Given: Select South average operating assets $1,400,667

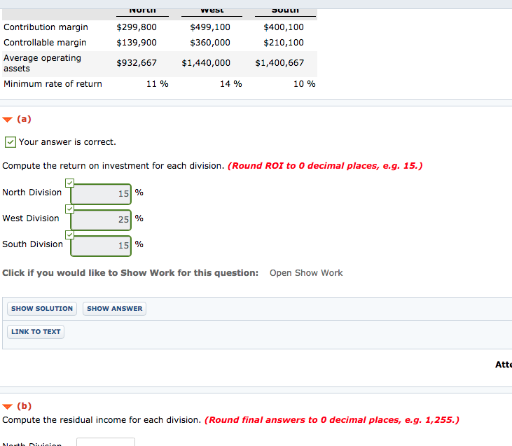Looking at the screenshot, I should 279,63.
